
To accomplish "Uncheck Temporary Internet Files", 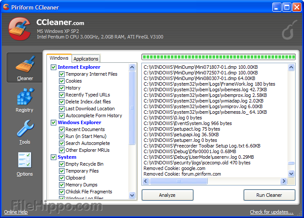I will click(62, 74).
